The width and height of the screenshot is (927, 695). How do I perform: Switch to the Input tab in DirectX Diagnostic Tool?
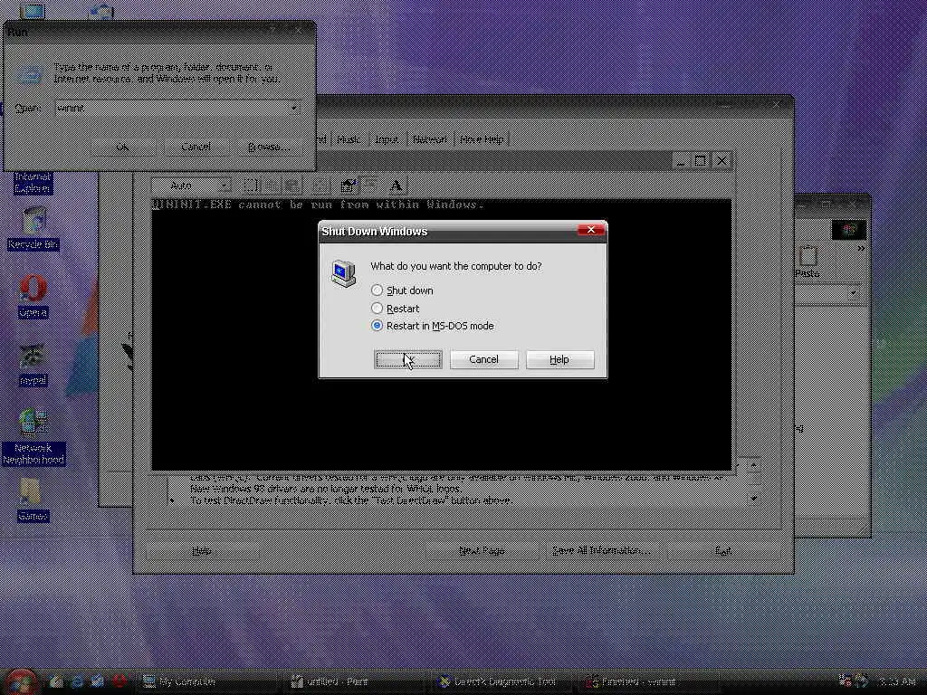tap(386, 139)
